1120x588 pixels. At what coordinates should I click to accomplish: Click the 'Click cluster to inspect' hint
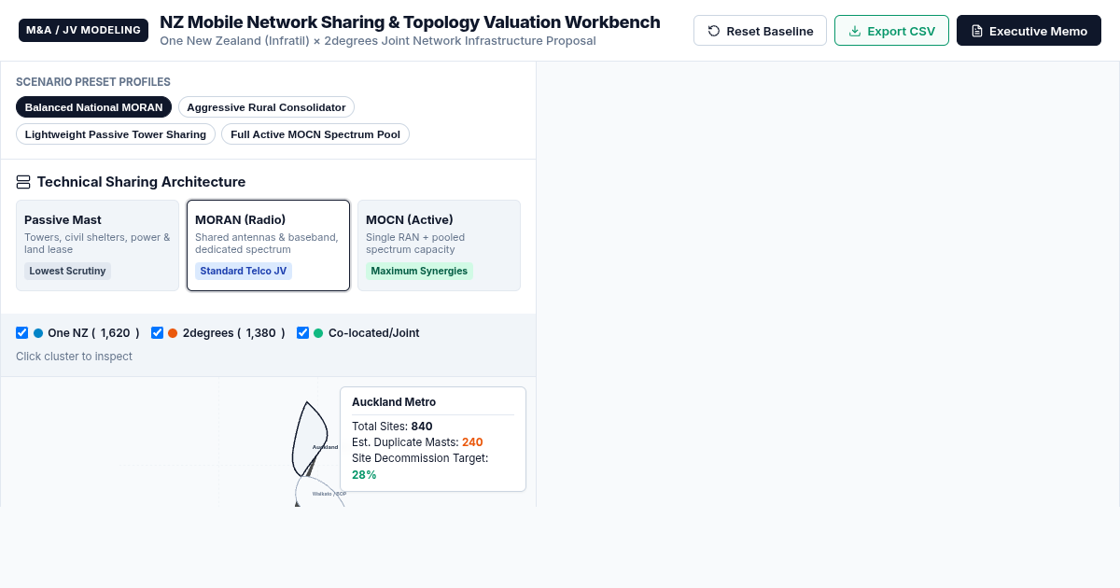(74, 357)
